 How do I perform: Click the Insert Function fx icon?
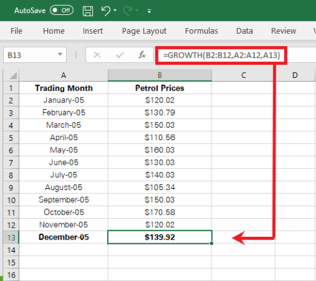click(x=142, y=55)
